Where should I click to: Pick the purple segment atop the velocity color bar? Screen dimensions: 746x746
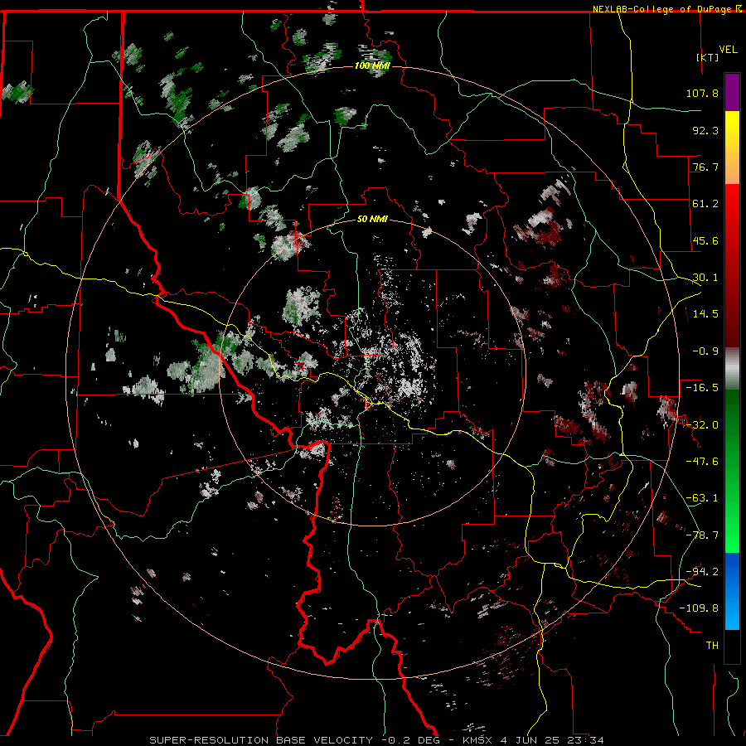(732, 92)
